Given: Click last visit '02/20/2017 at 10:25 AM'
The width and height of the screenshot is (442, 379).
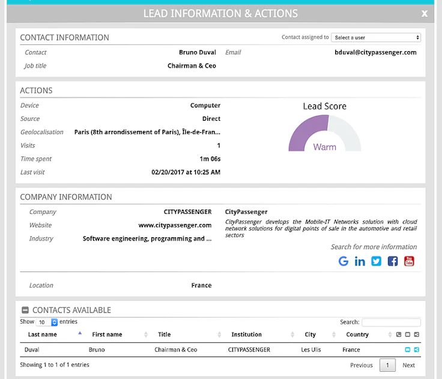Looking at the screenshot, I should [x=186, y=172].
